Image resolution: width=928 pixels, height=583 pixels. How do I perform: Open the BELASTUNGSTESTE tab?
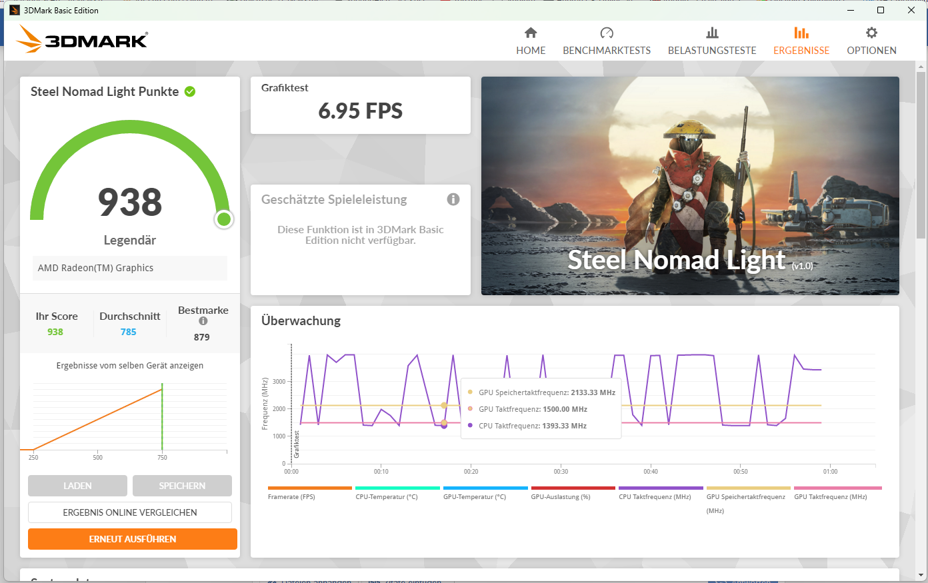coord(712,41)
